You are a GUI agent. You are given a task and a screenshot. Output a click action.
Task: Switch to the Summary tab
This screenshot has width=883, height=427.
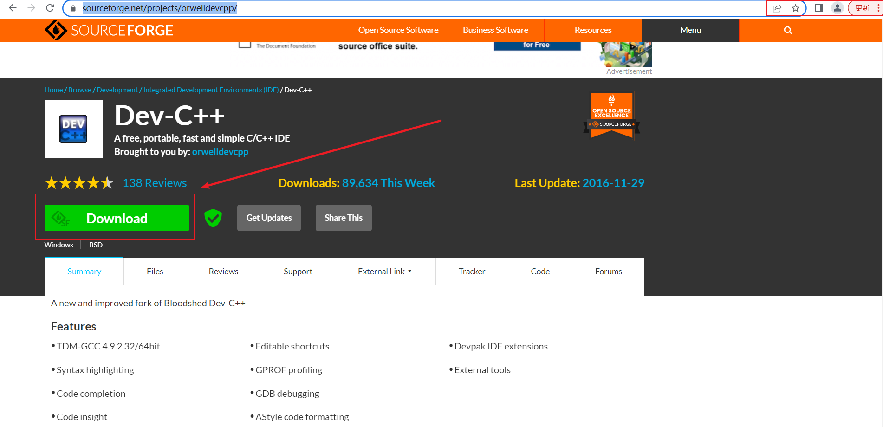click(84, 272)
